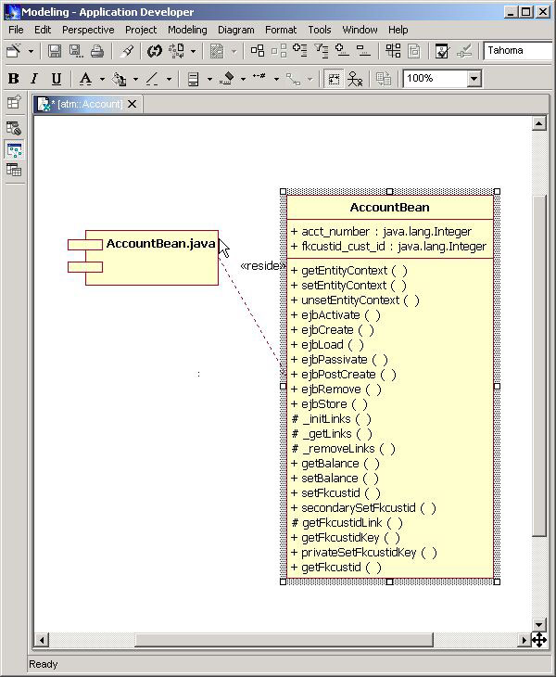556x677 pixels.
Task: Toggle Bold formatting
Action: coord(14,79)
